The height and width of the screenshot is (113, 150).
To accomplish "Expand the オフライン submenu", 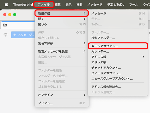I will coord(61,95).
